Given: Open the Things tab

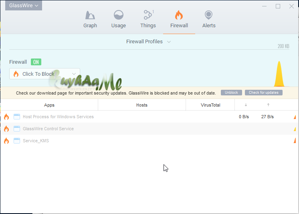Looking at the screenshot, I should coord(148,19).
